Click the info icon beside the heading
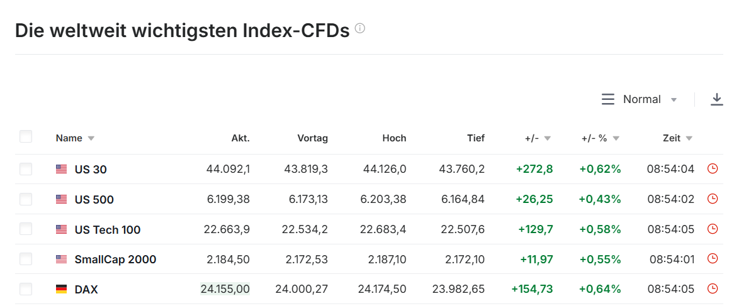This screenshot has height=306, width=739. click(x=360, y=28)
